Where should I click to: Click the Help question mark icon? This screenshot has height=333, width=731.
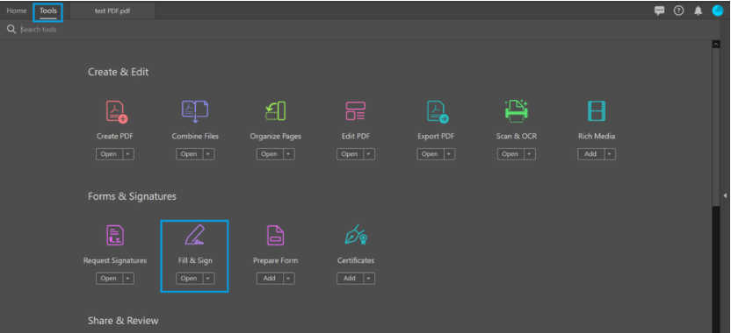tap(679, 11)
